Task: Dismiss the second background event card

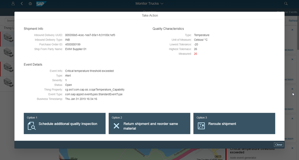Action: pos(292,59)
